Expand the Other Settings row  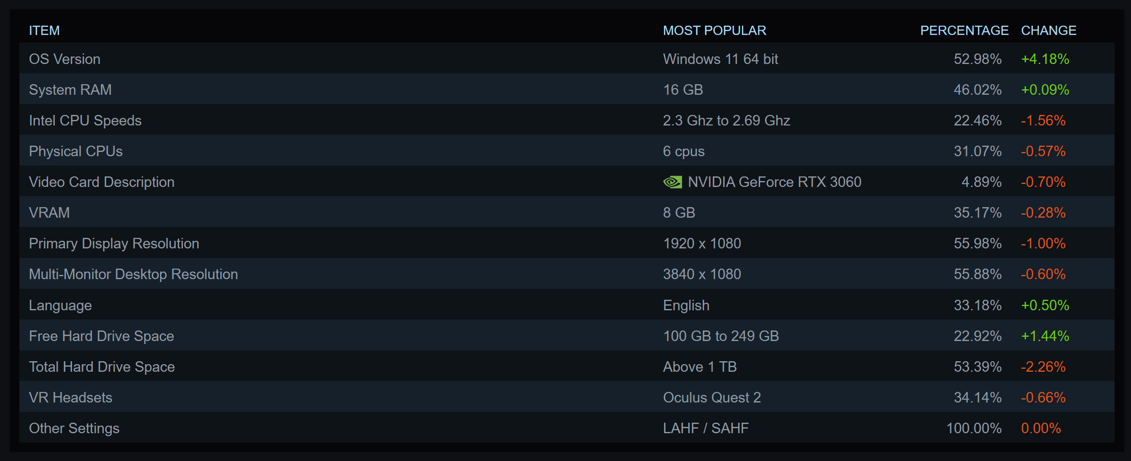click(74, 428)
